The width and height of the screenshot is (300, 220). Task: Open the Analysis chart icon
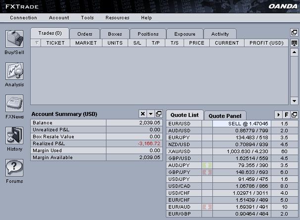(14, 71)
